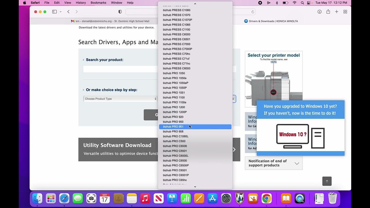Launch Pages from the dock
Screen dimensions: 370x208
pos(199,198)
